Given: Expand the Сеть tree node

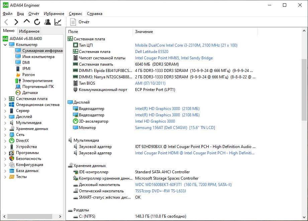Looking at the screenshot, I should pos(5,135).
